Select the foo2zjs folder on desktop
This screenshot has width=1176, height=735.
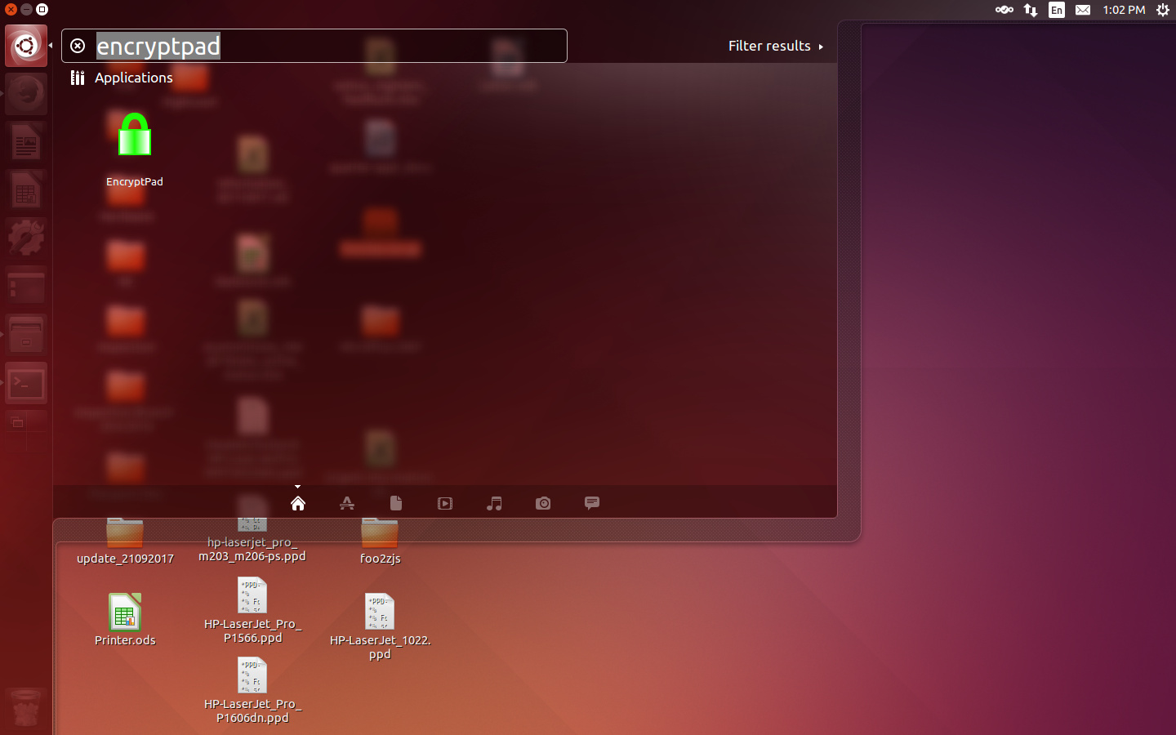click(x=380, y=541)
